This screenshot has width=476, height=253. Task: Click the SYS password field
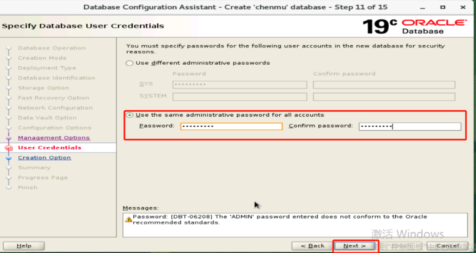click(x=240, y=85)
